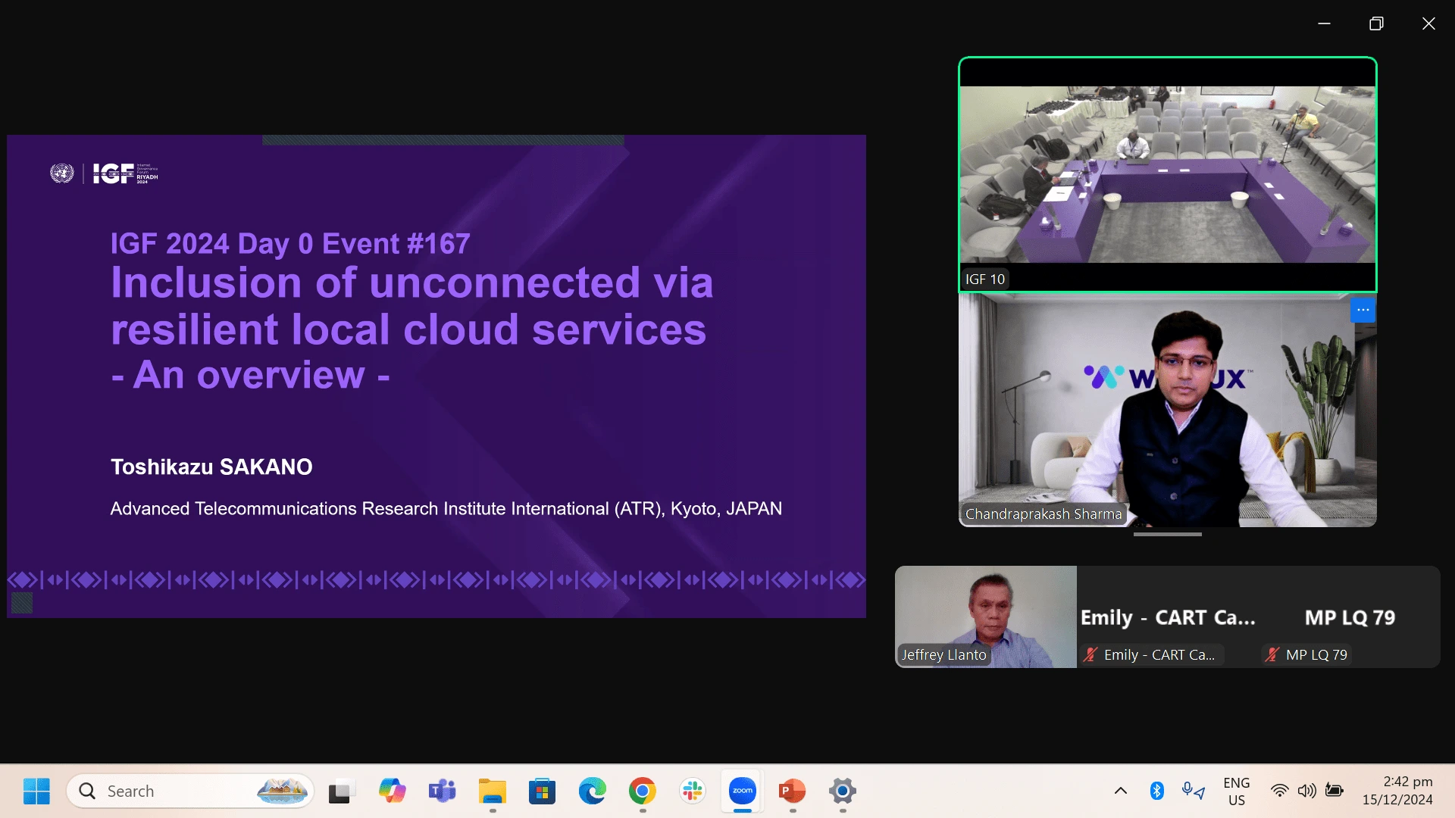Open Microsoft Store from the taskbar
1455x818 pixels.
click(542, 791)
